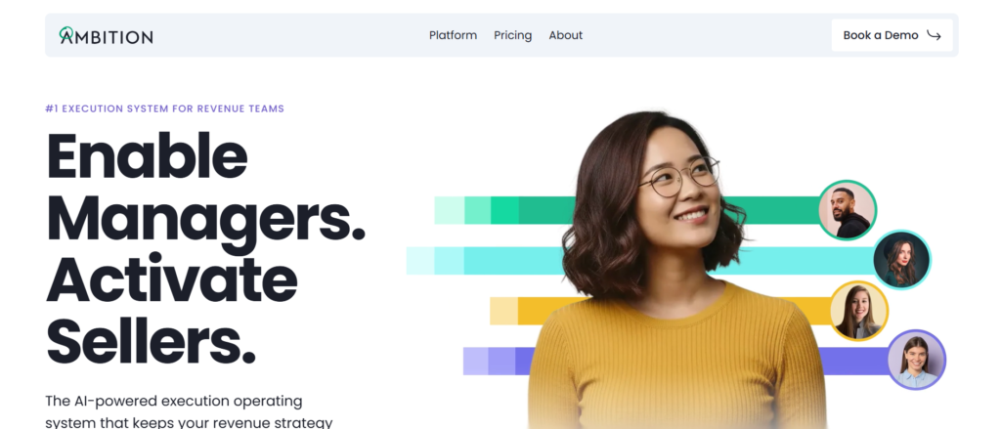The image size is (1001, 429).
Task: Click the '#1 Execution System for Revenue Teams' tagline
Action: [x=164, y=108]
